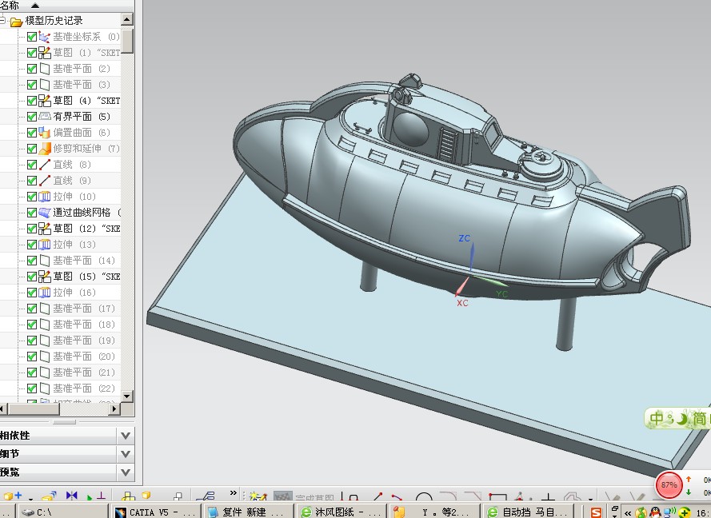711x518 pixels.
Task: Click the datum coordinate system icon 基准坐标系 (0)
Action: pos(45,37)
